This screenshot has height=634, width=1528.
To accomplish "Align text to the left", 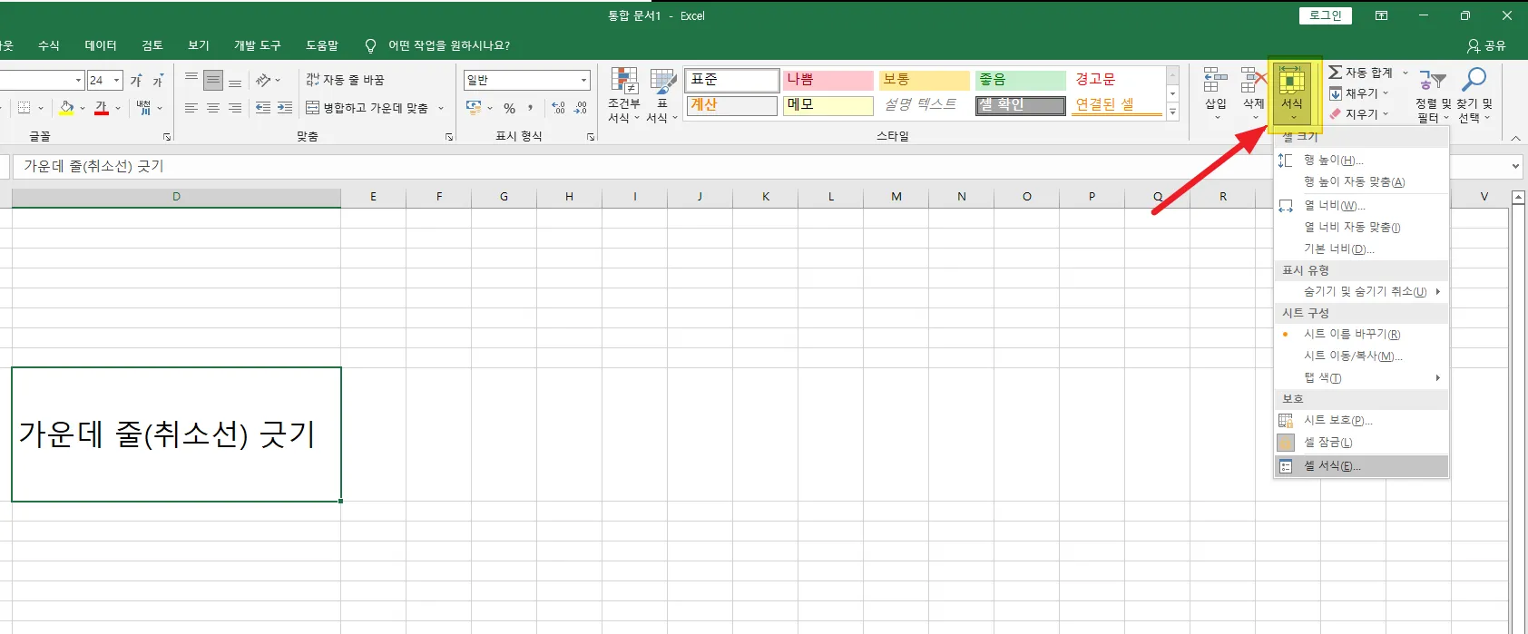I will coord(191,108).
